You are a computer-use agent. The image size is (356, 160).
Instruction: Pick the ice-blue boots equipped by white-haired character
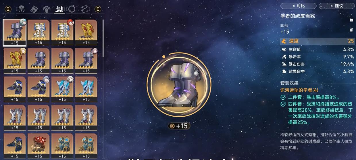[62, 89]
